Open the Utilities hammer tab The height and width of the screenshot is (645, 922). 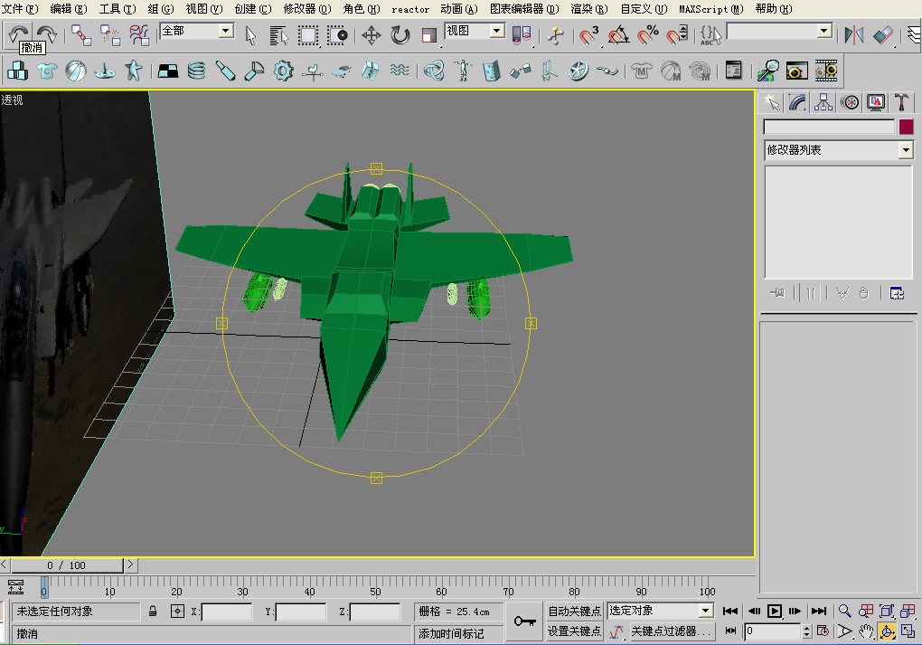click(x=901, y=103)
